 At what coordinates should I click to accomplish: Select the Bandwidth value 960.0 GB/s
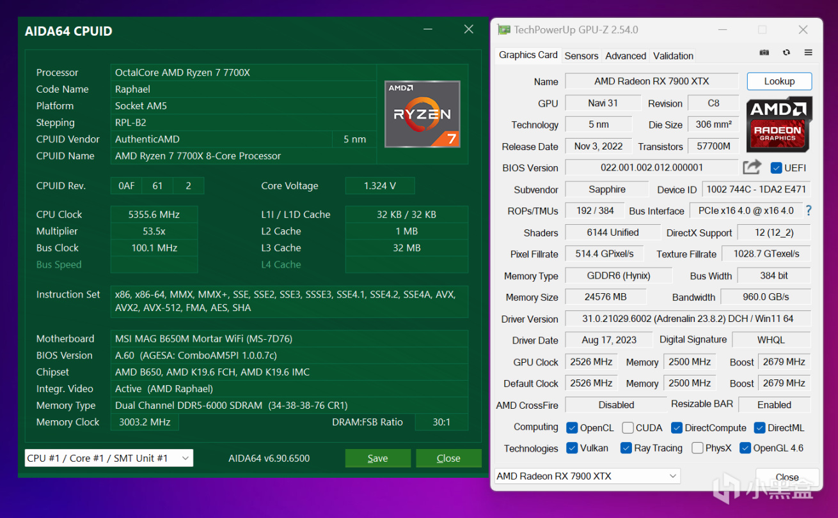pyautogui.click(x=766, y=297)
